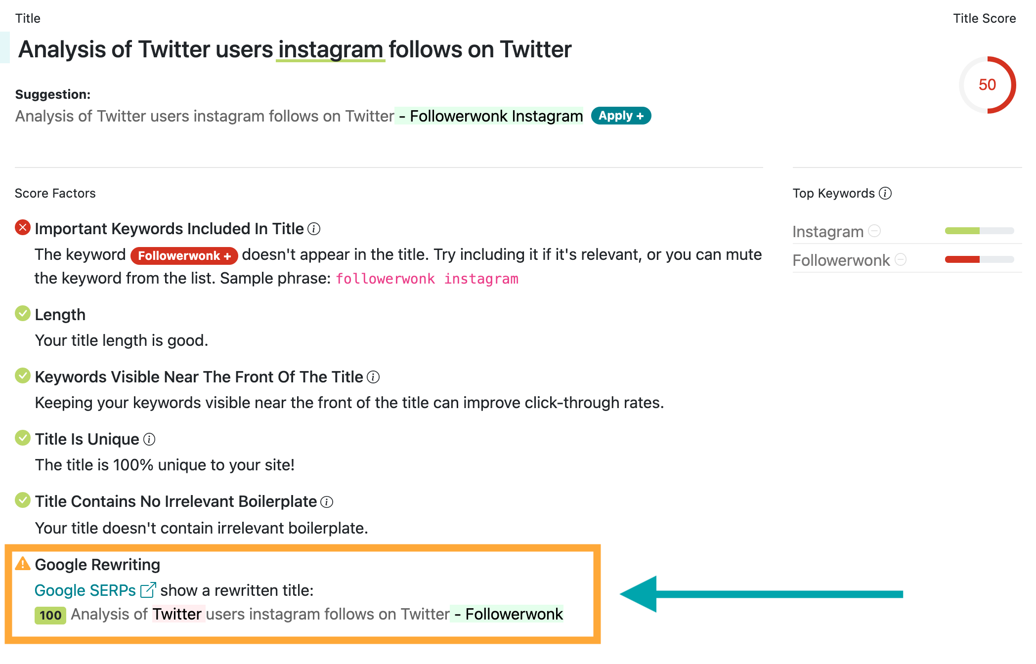
Task: Click the Instagram keyword score bar
Action: pos(979,231)
